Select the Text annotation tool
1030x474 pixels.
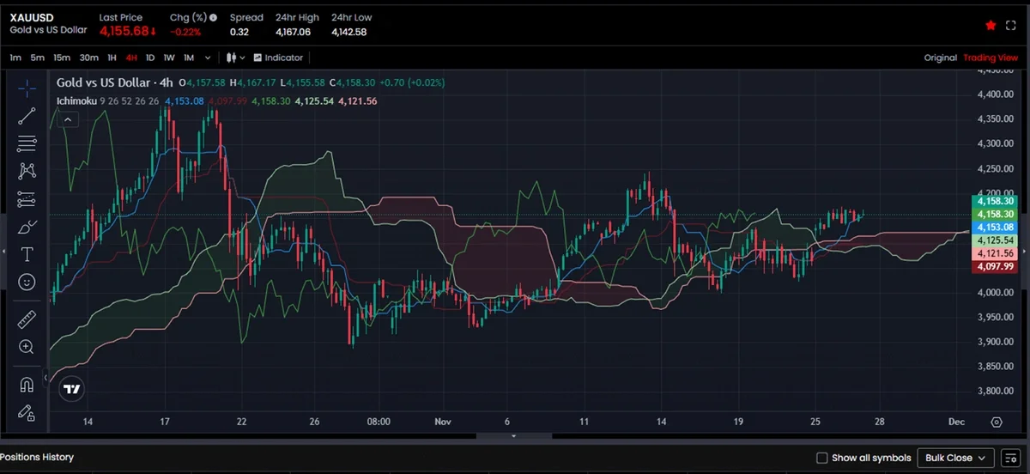(x=27, y=254)
